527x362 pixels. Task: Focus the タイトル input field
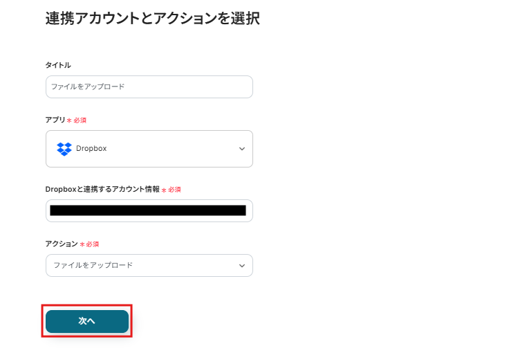tap(149, 87)
